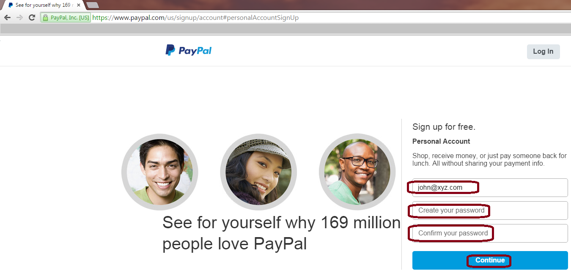
Task: Select the 'Confirm your password' field
Action: pyautogui.click(x=490, y=233)
